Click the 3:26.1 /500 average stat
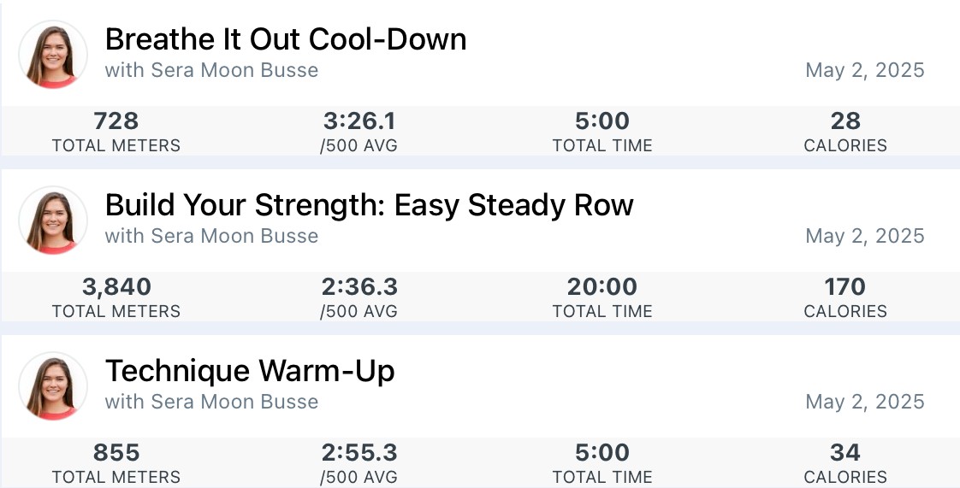Viewport: 960px width, 488px height. pyautogui.click(x=359, y=132)
